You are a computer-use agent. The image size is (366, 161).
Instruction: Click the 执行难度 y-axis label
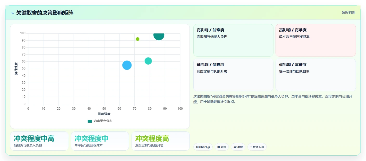[x=16, y=69]
